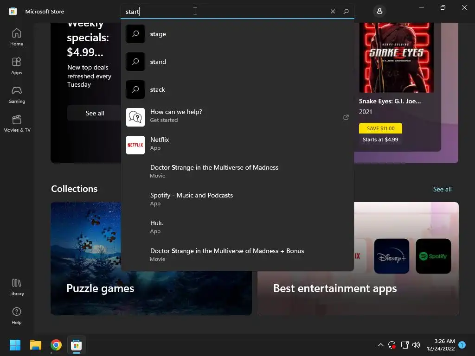The width and height of the screenshot is (475, 356).
Task: Show hidden system tray icons
Action: pos(380,345)
